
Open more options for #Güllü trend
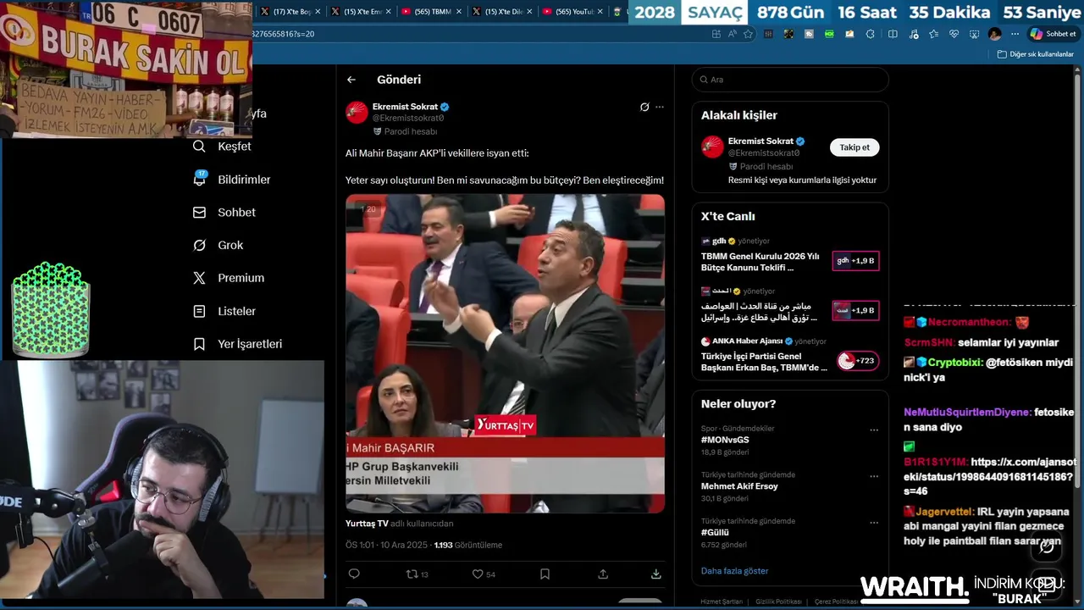click(x=874, y=522)
